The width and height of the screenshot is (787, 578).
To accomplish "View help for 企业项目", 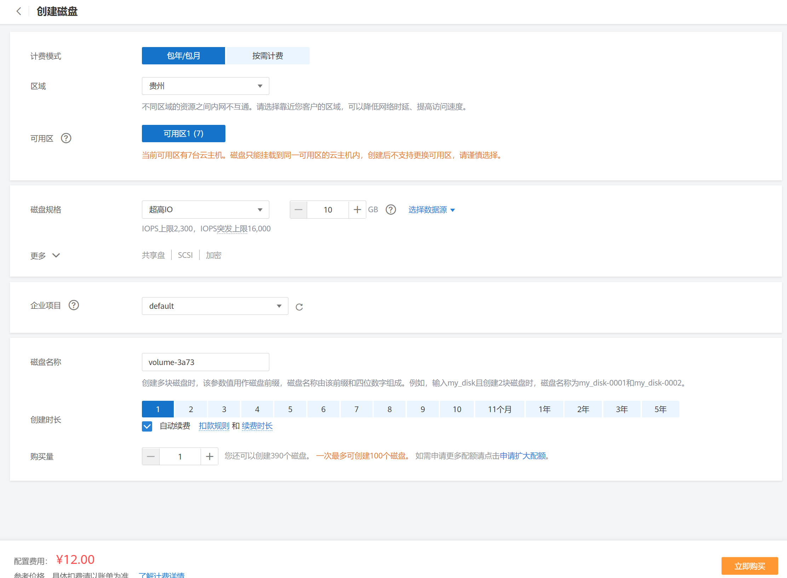I will (x=74, y=305).
